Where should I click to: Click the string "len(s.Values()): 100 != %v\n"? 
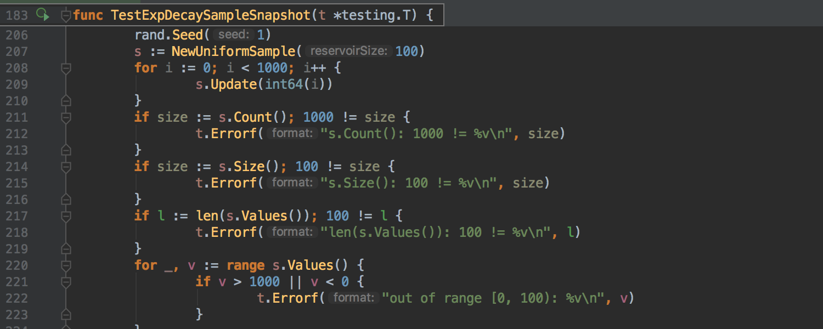click(436, 232)
